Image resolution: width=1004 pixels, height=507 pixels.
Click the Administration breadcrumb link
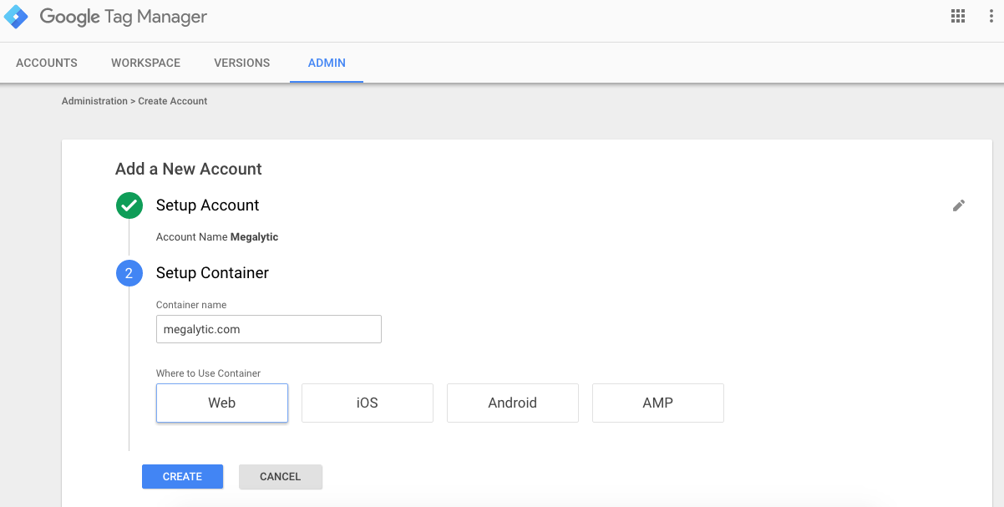click(94, 101)
